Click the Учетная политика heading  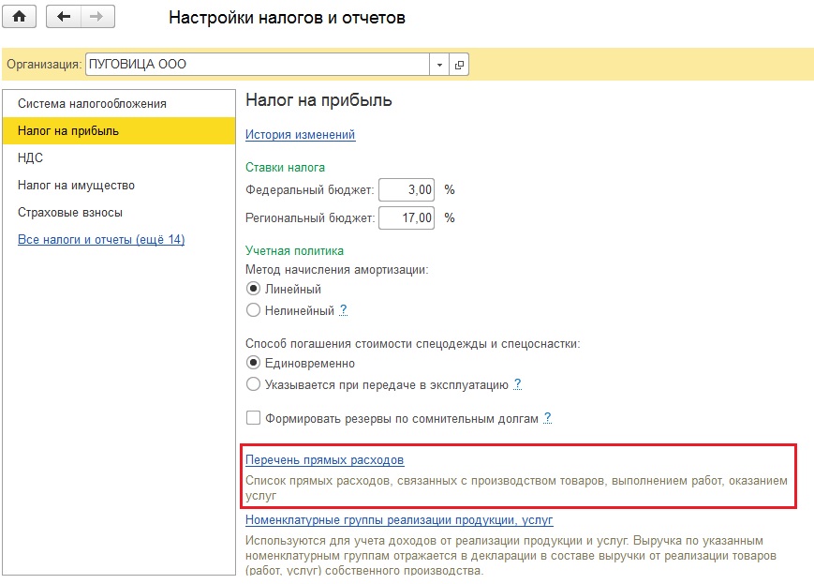coord(294,250)
